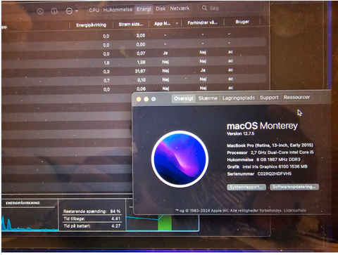Toggle sort arrow on App N... column
This screenshot has height=255, width=338.
tap(177, 23)
